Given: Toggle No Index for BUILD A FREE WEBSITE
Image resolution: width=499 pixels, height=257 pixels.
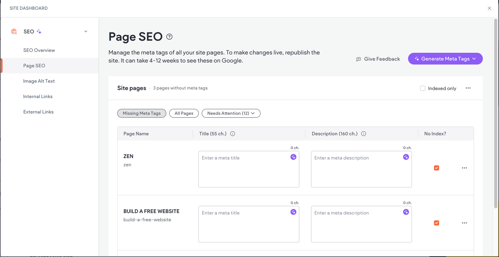Looking at the screenshot, I should pos(437,223).
